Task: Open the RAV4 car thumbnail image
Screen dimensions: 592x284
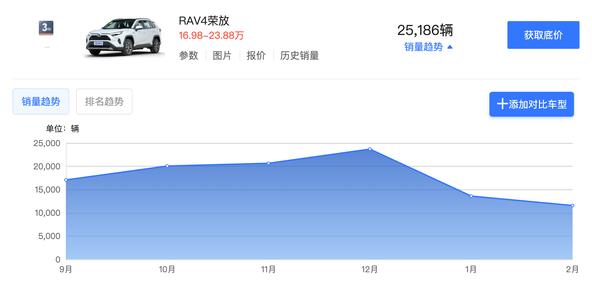Action: (124, 37)
